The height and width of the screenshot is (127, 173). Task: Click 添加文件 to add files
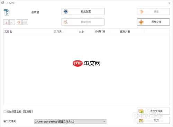pyautogui.click(x=153, y=22)
